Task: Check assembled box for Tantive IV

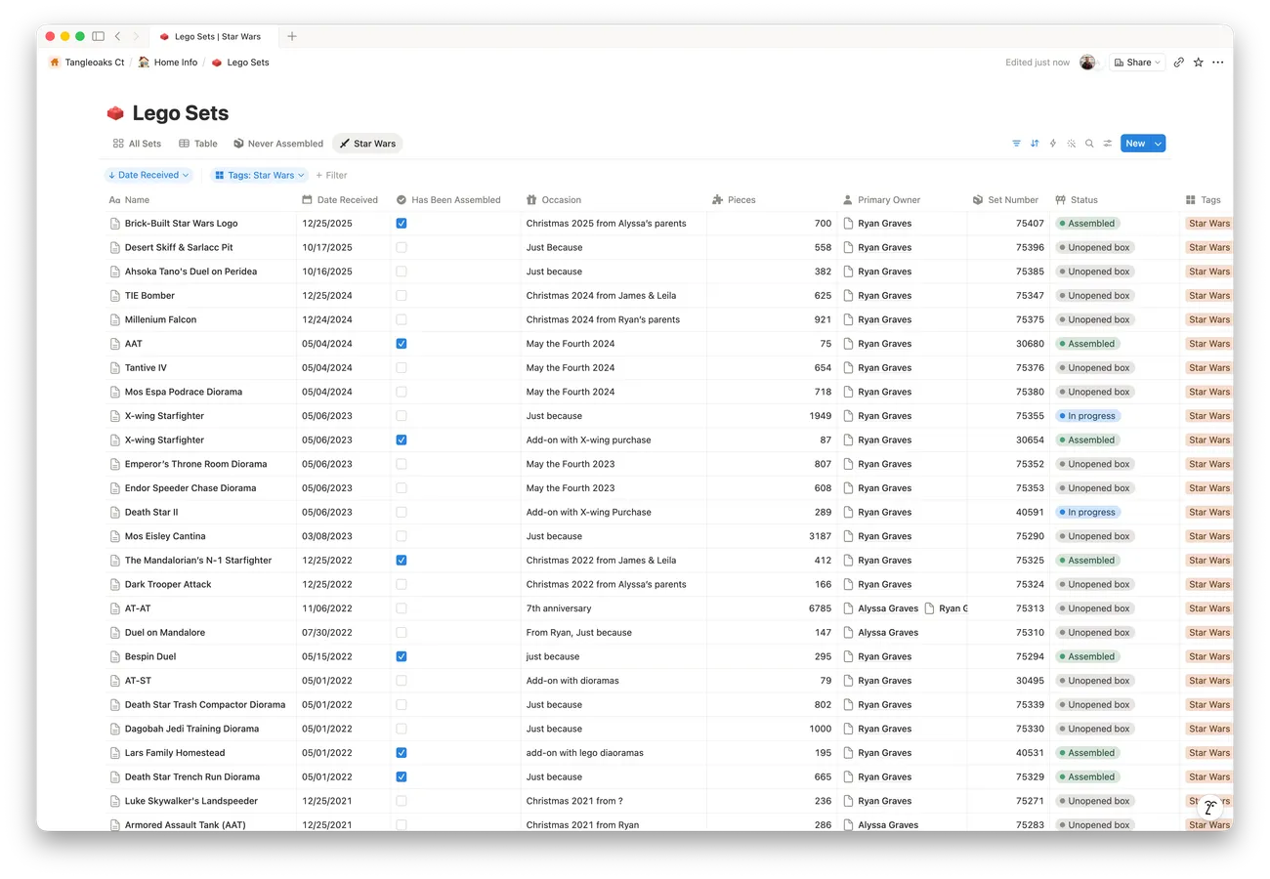Action: 402,367
